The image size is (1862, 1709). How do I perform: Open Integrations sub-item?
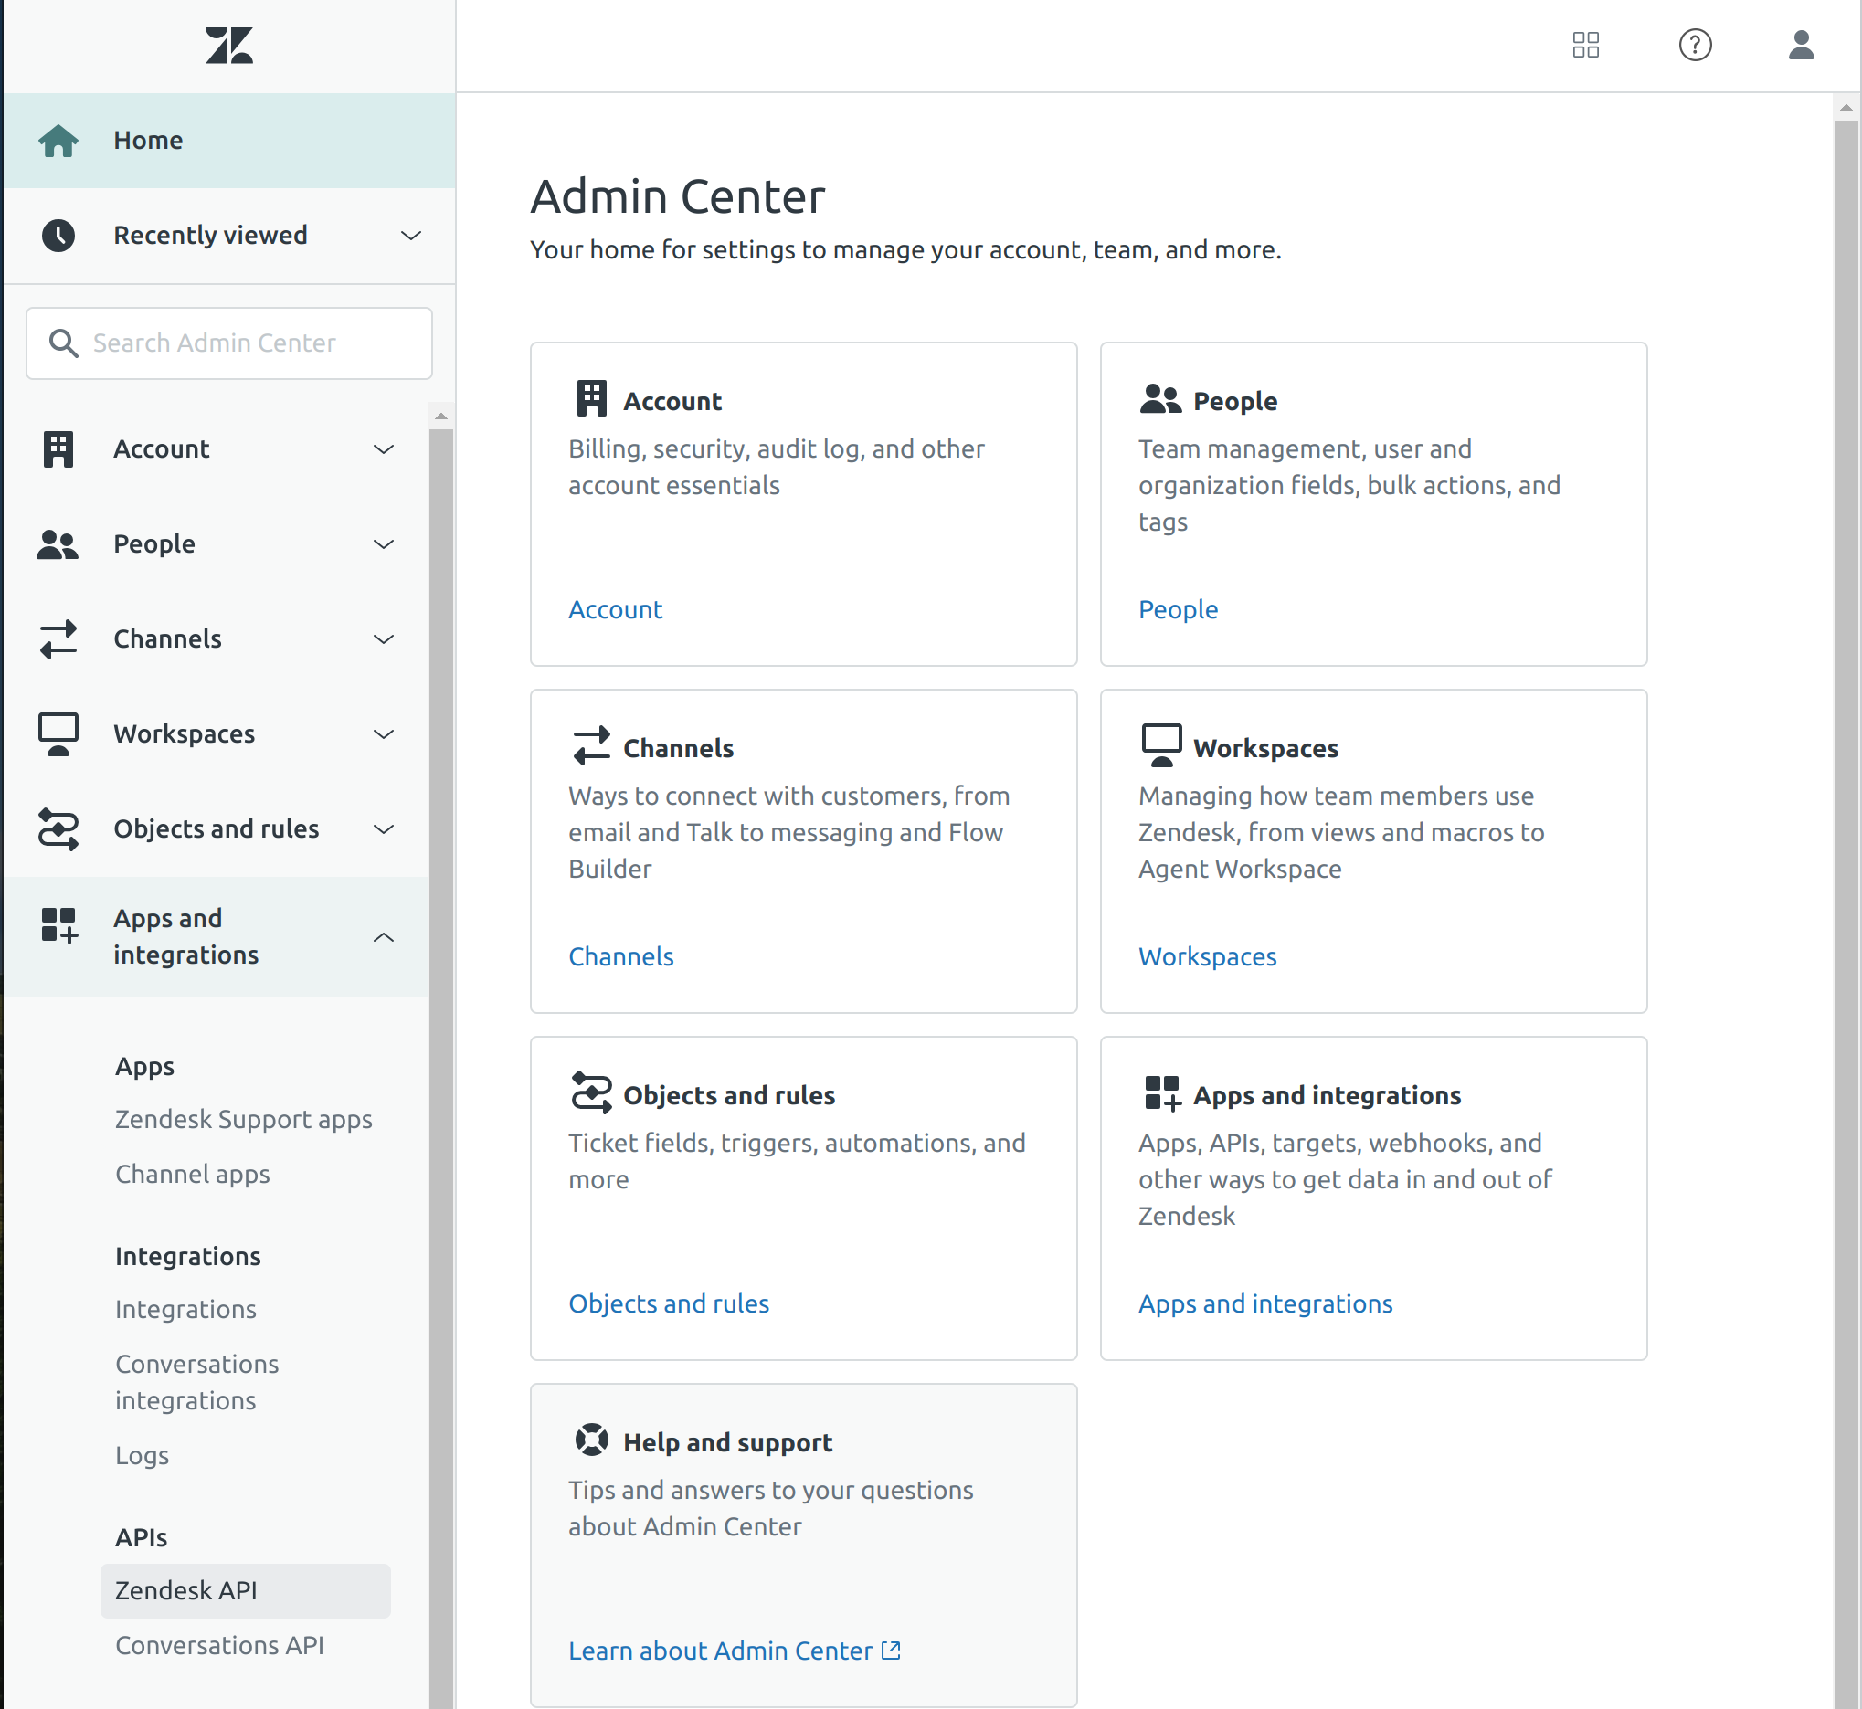click(185, 1310)
